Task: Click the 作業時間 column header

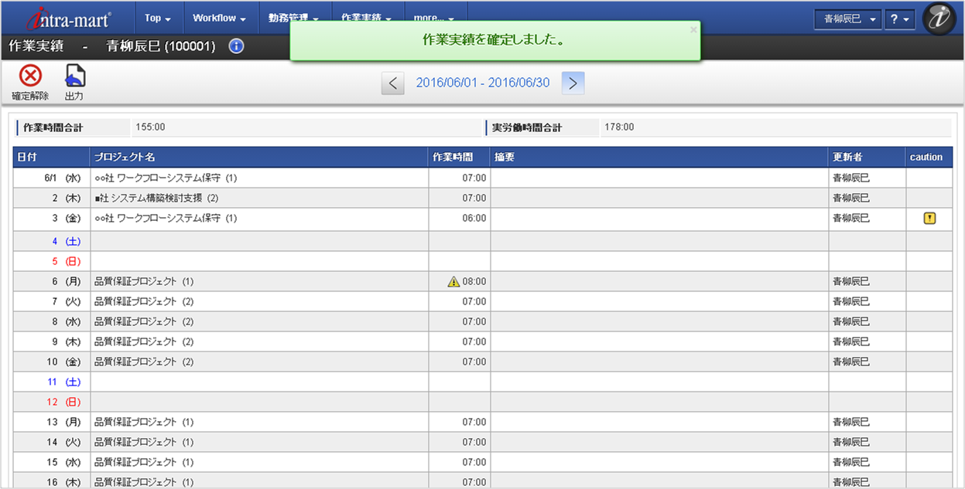Action: click(x=459, y=157)
